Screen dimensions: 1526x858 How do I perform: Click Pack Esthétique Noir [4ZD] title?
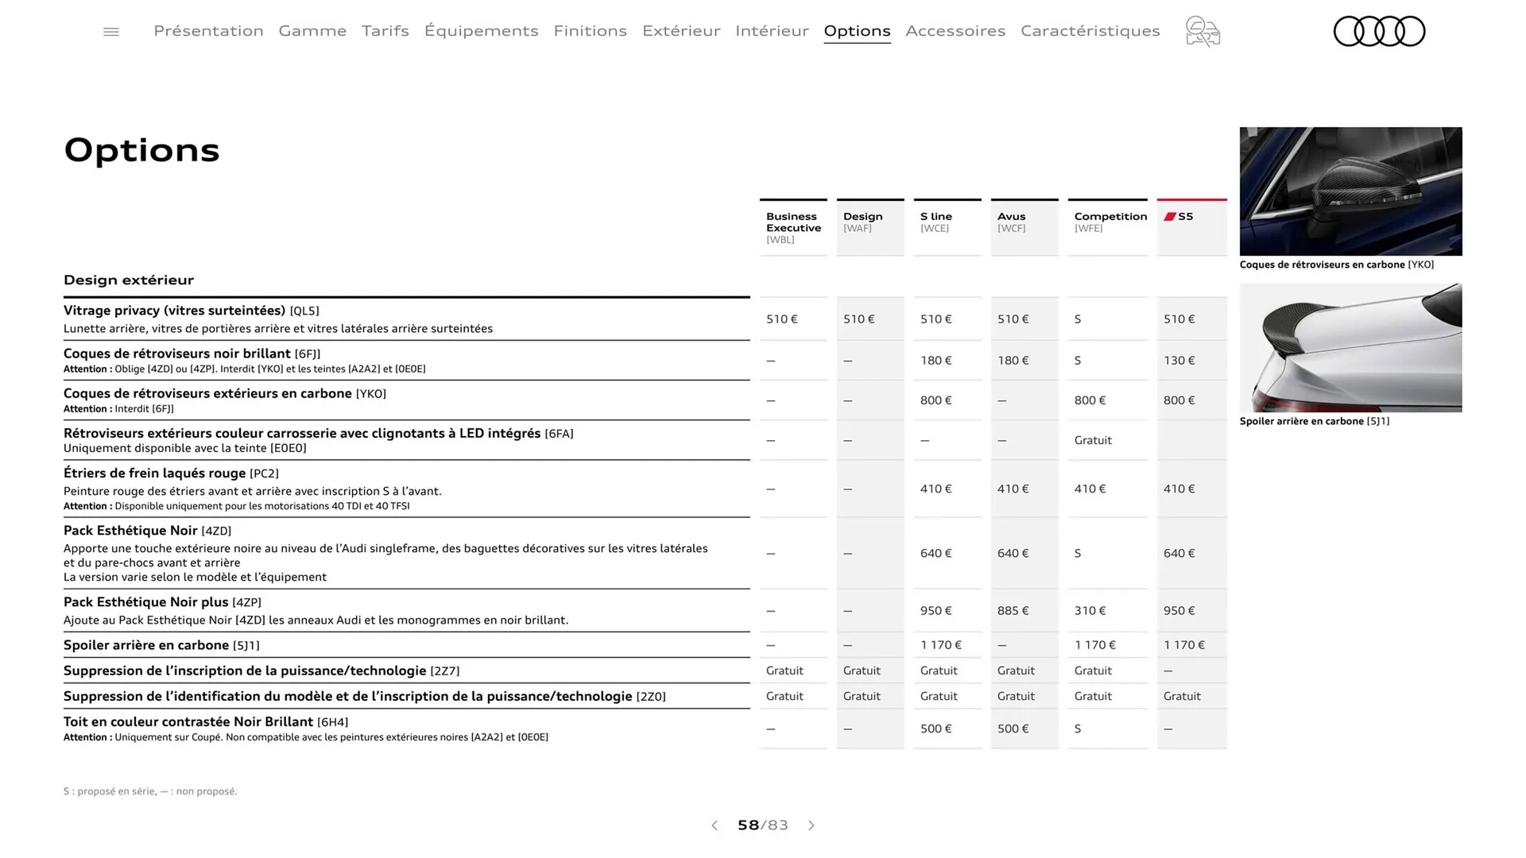147,531
